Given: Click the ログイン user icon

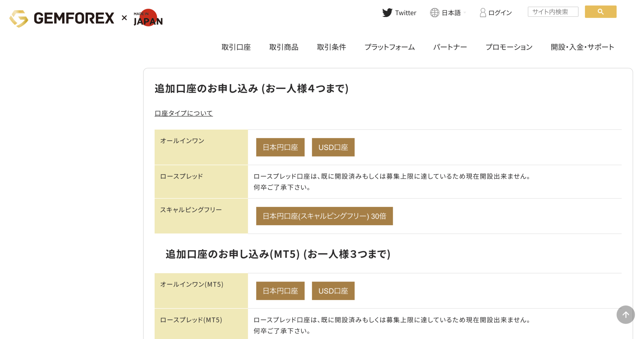Looking at the screenshot, I should tap(482, 12).
